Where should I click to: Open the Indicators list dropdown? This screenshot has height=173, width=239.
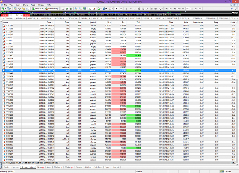(99, 9)
